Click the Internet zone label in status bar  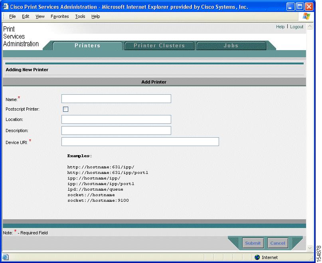pos(270,257)
